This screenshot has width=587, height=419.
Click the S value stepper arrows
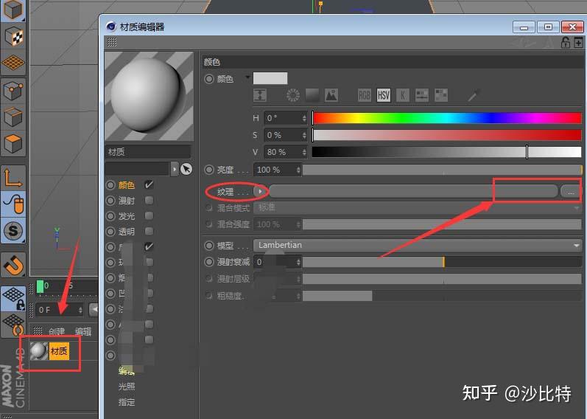pos(304,135)
